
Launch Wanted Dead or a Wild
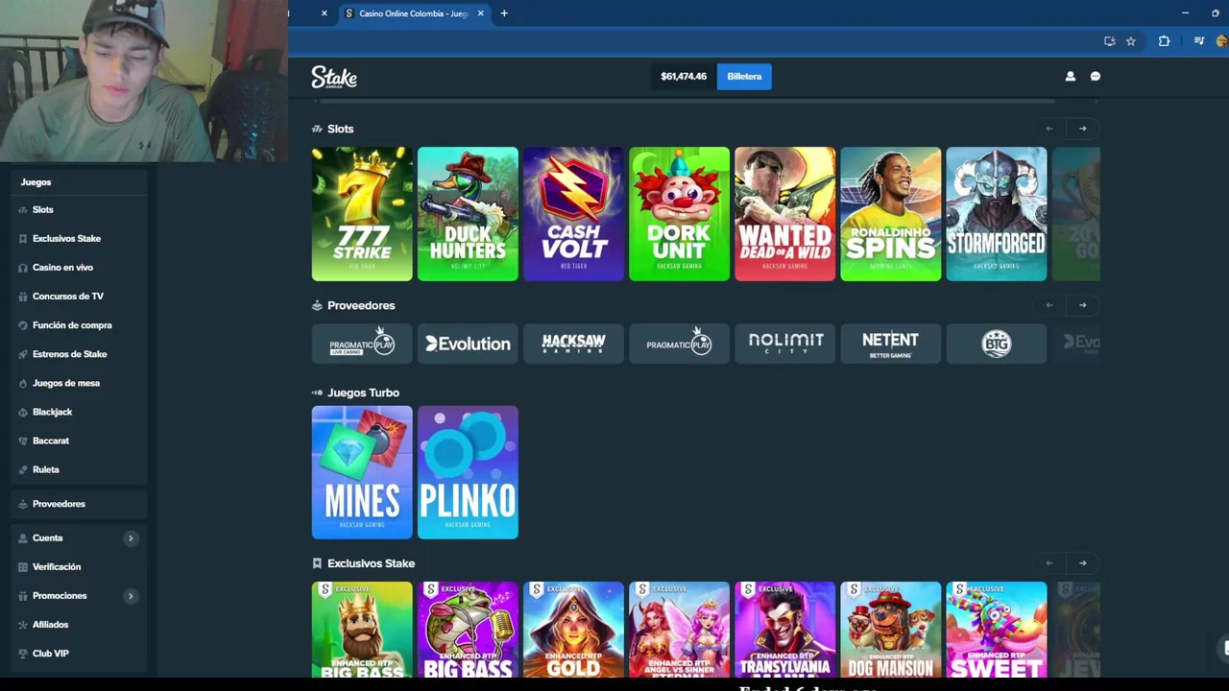pos(784,214)
